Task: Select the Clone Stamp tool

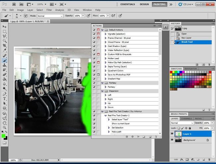Action: (x=4, y=65)
